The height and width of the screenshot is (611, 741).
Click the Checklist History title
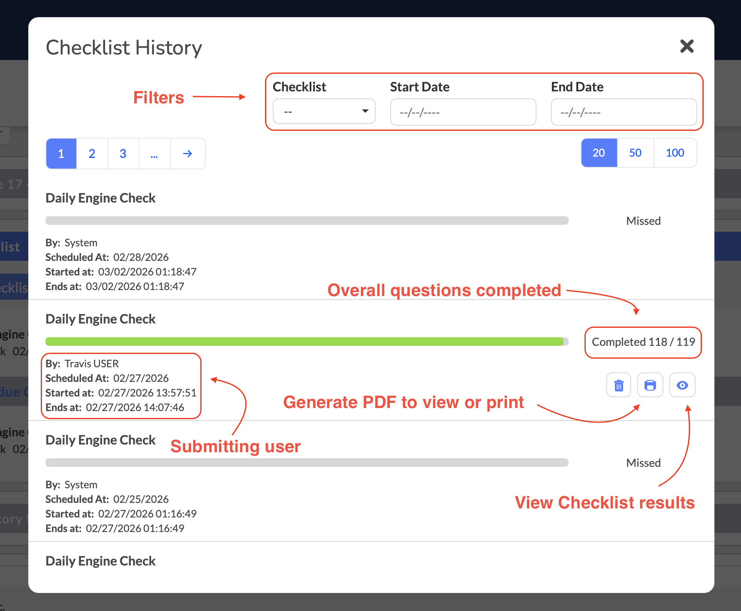(124, 48)
